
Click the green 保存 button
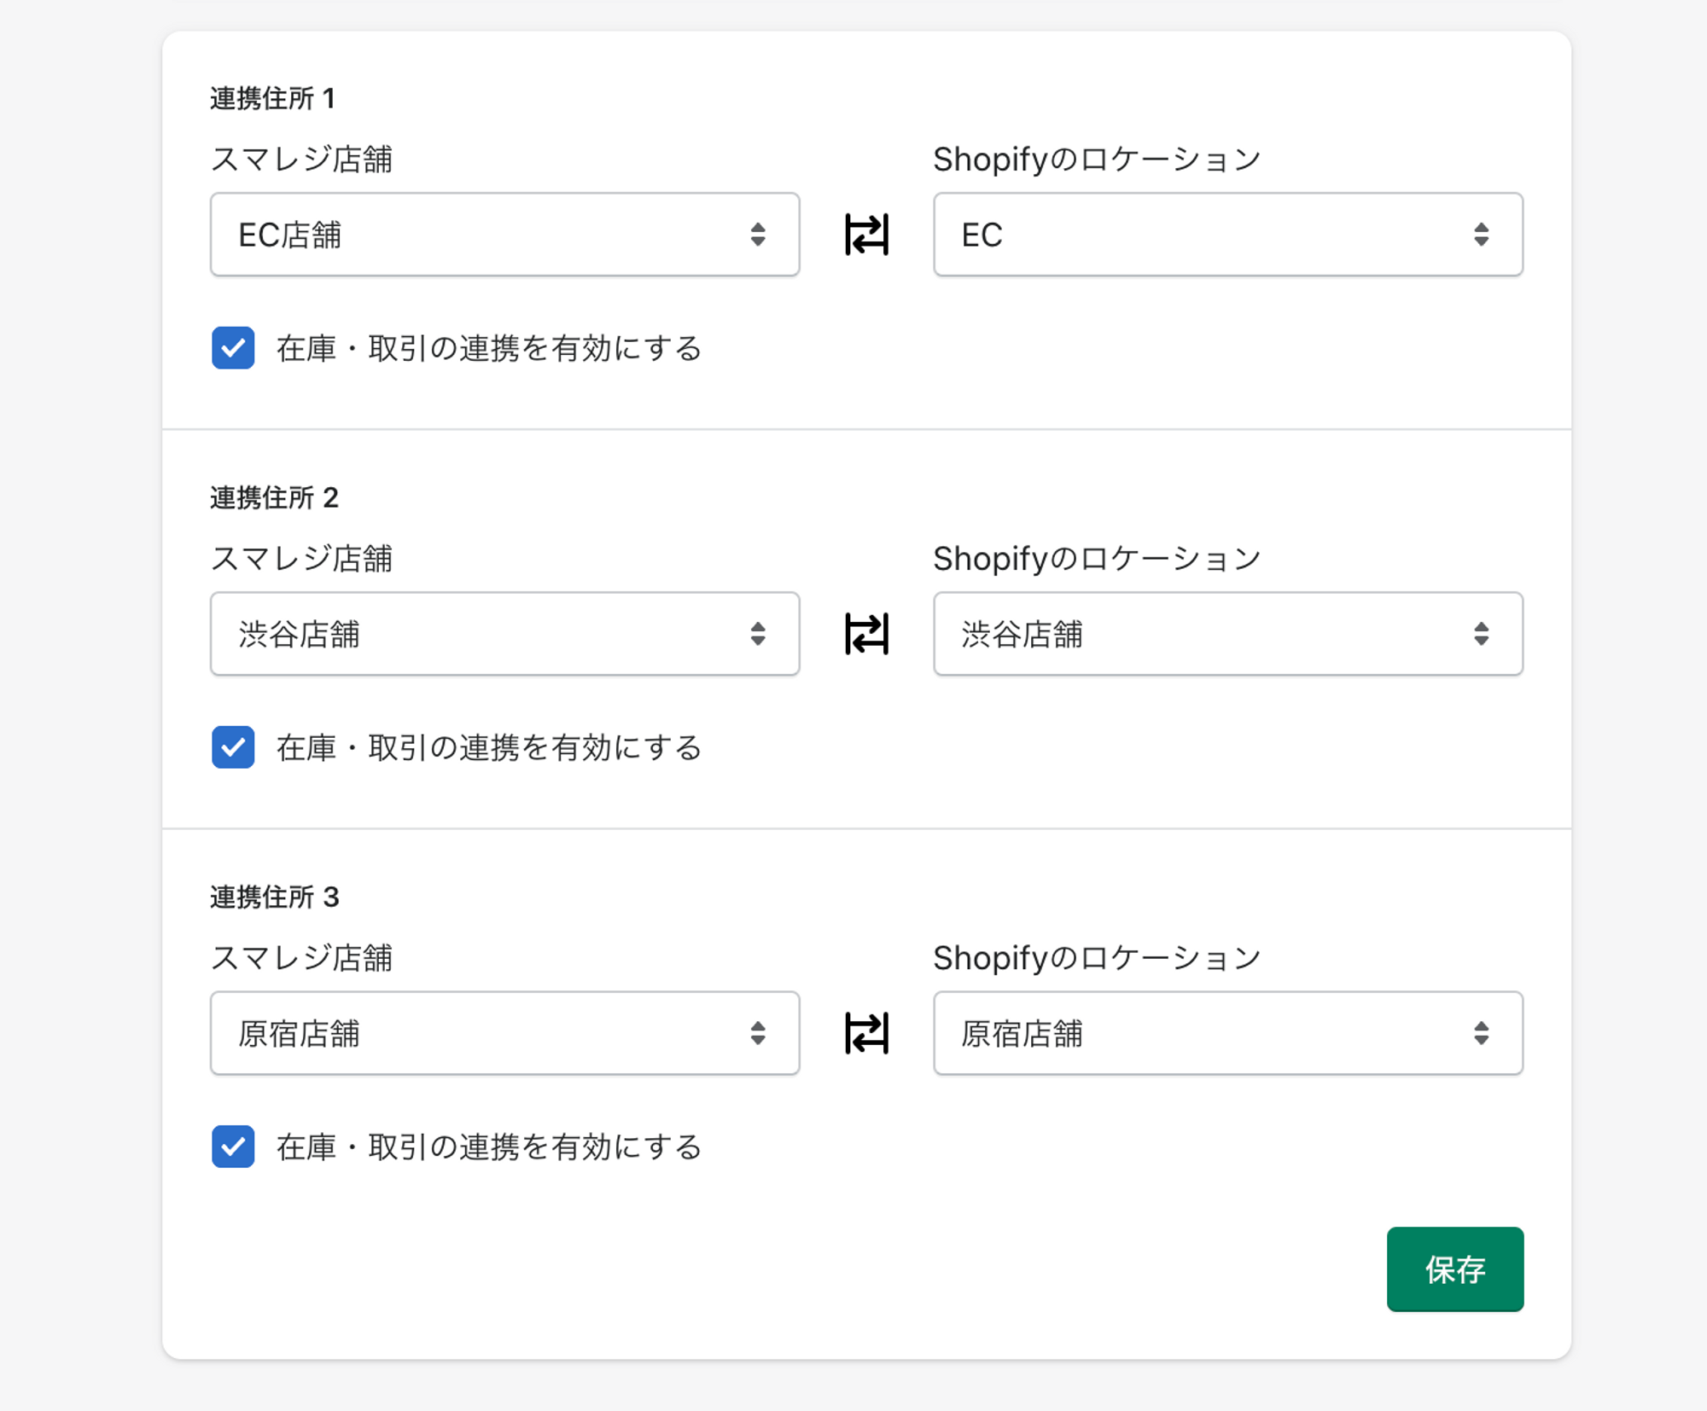click(x=1455, y=1269)
